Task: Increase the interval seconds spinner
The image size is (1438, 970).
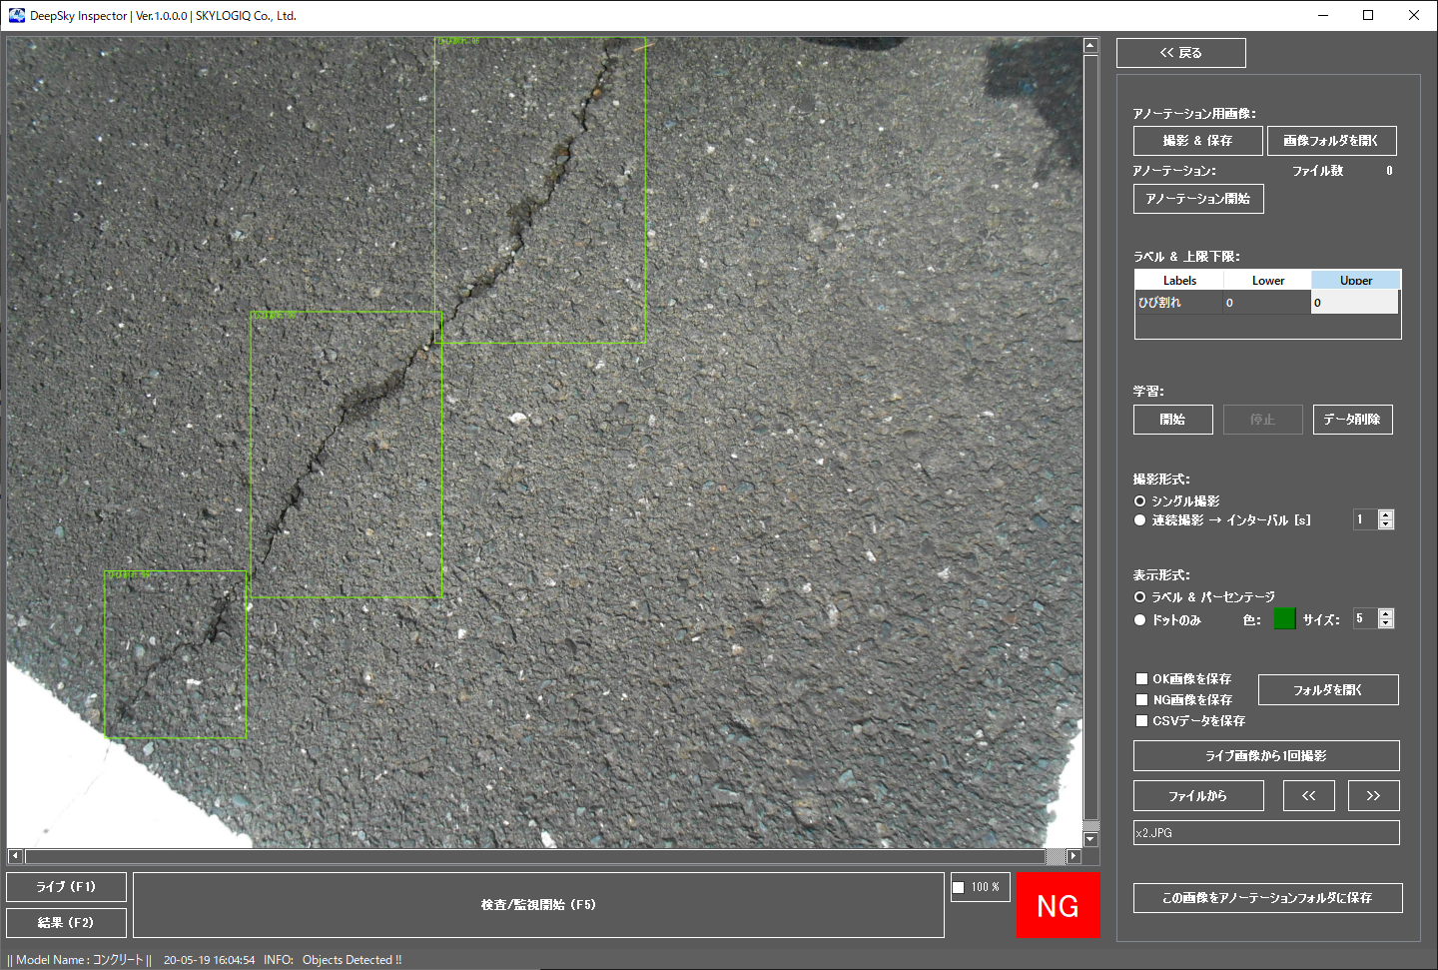Action: pyautogui.click(x=1385, y=515)
